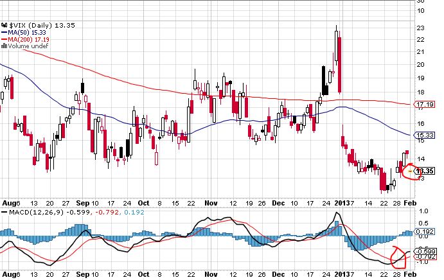This screenshot has height=280, width=444.
Task: Click the Aug label on the MACD panel date axis
Action: pyautogui.click(x=9, y=274)
